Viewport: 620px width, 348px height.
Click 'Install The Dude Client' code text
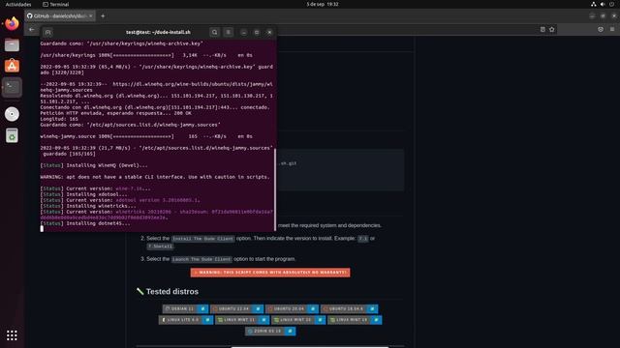(202, 239)
